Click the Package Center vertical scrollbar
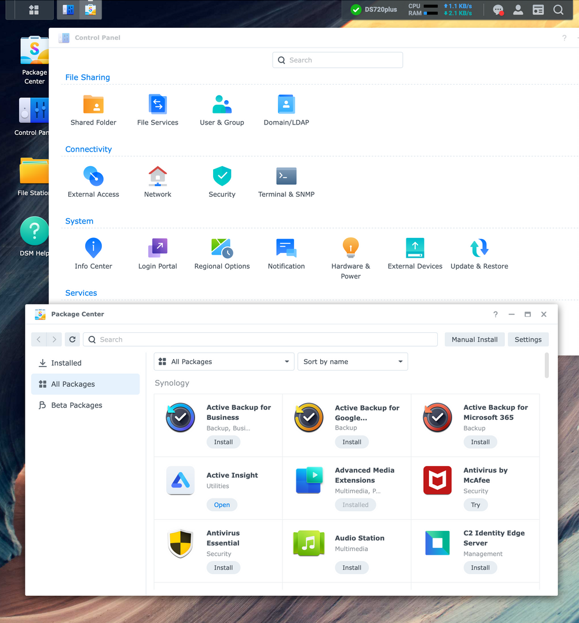 point(547,365)
